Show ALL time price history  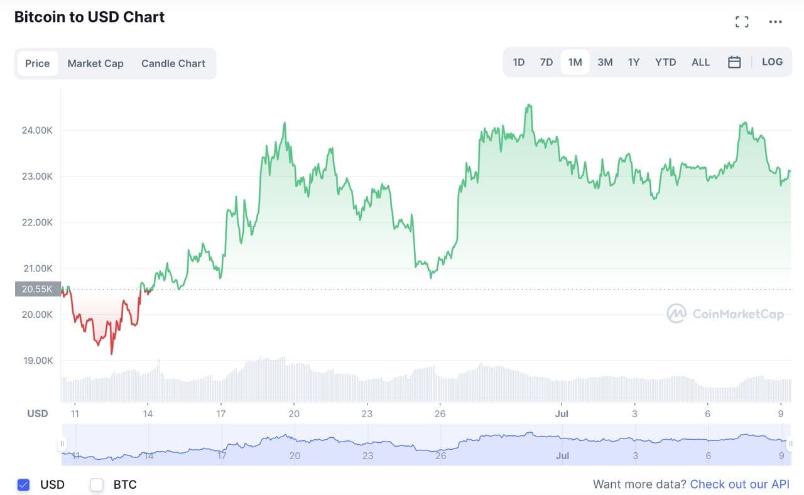pos(700,62)
